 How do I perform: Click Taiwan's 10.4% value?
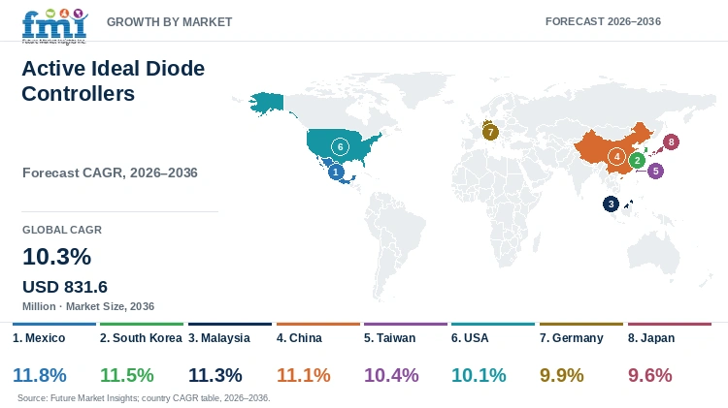391,375
